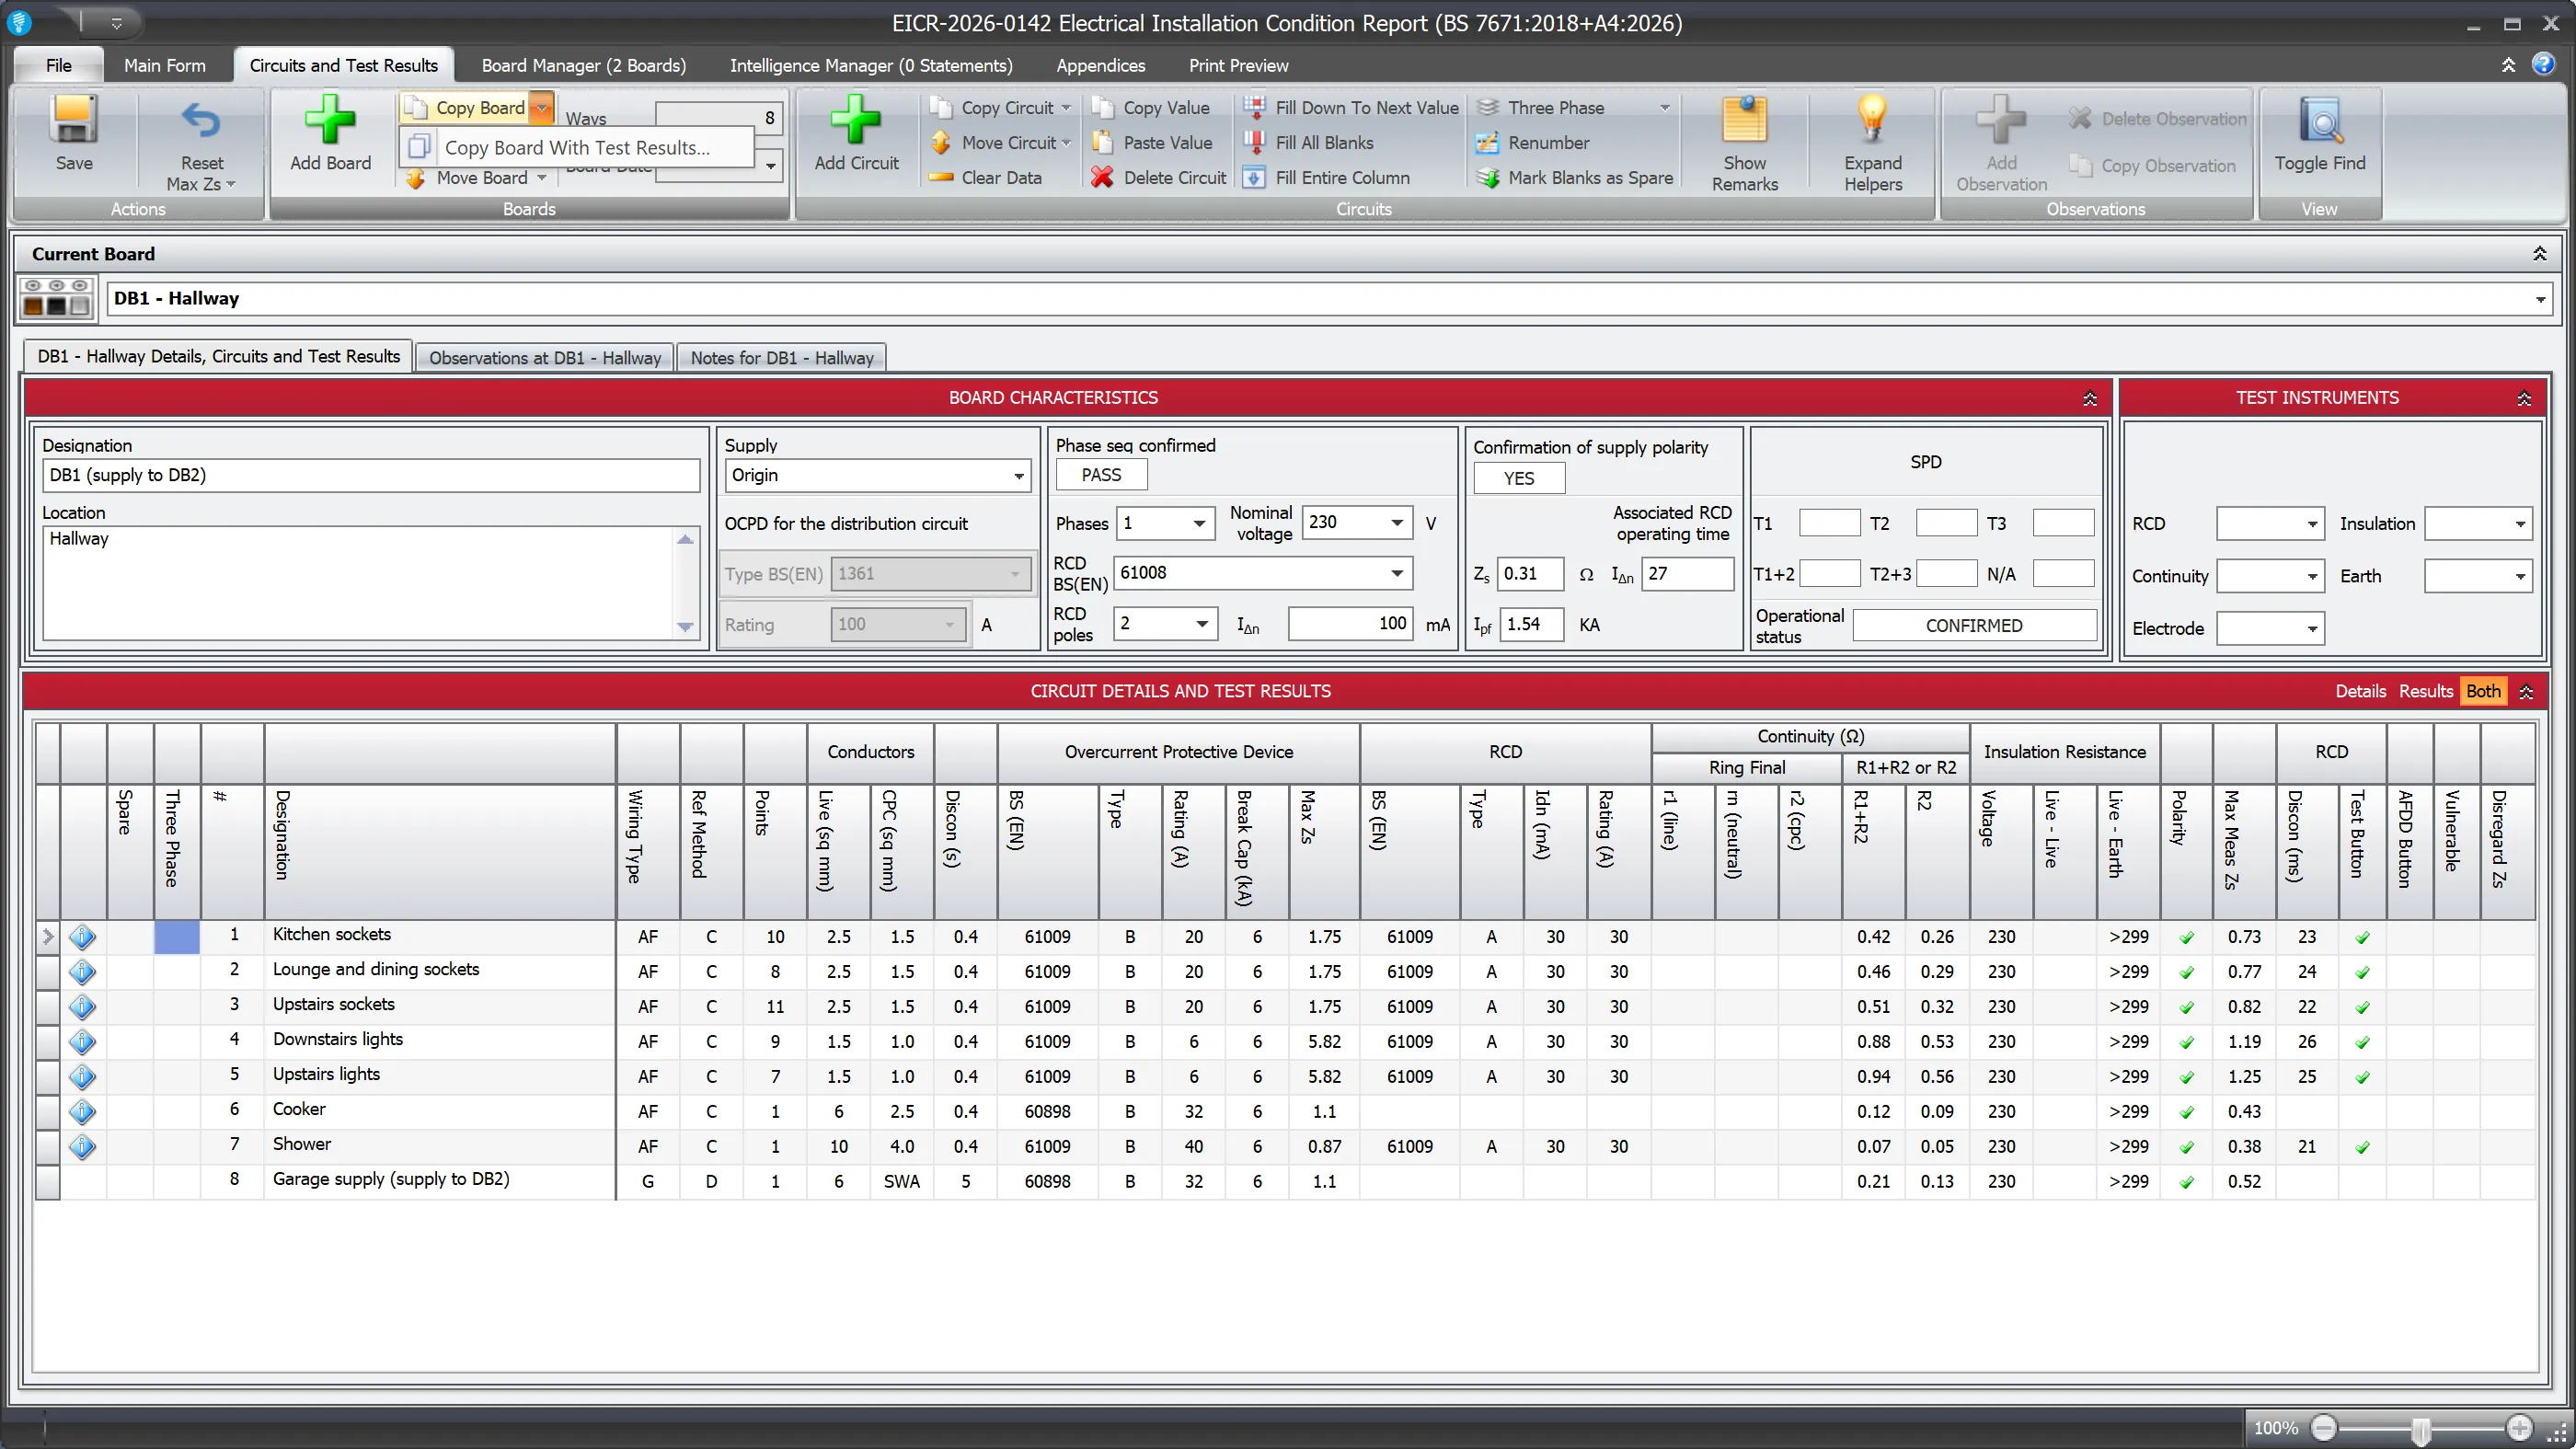This screenshot has height=1449, width=2576.
Task: Click the help question mark icon
Action: coord(2543,64)
